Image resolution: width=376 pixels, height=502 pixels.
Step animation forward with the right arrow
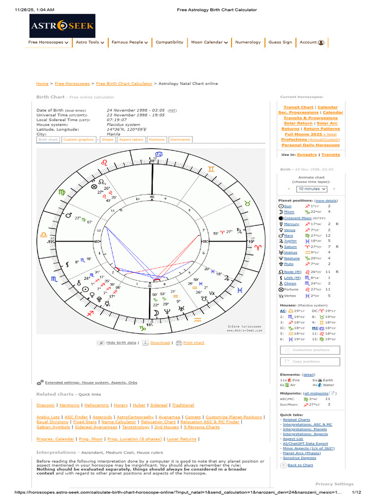[x=334, y=189]
